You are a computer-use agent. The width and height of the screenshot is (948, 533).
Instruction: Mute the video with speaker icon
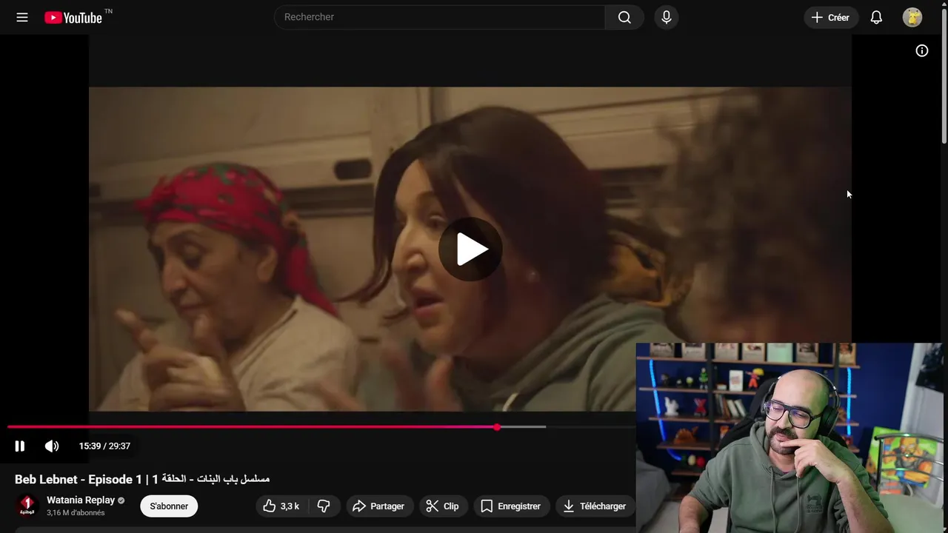pyautogui.click(x=52, y=446)
